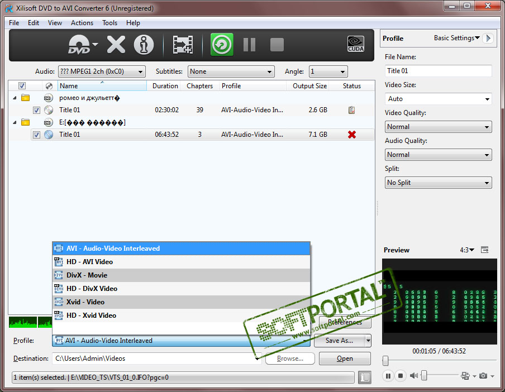Open the Video Quality dropdown

pyautogui.click(x=438, y=127)
